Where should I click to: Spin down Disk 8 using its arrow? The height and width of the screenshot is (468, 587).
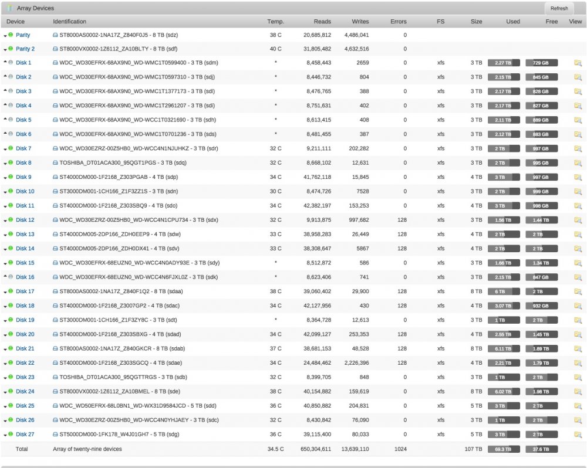pos(5,164)
